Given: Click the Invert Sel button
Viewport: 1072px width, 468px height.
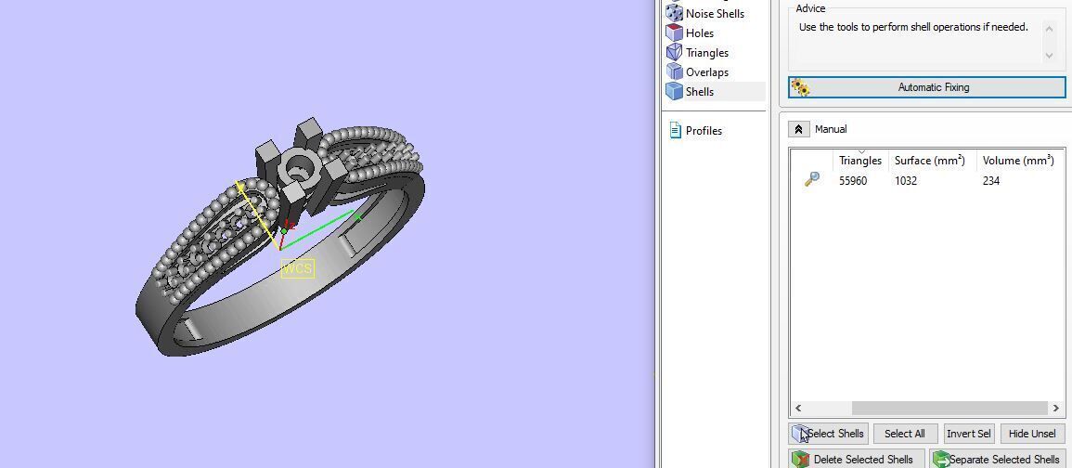Looking at the screenshot, I should pyautogui.click(x=969, y=434).
